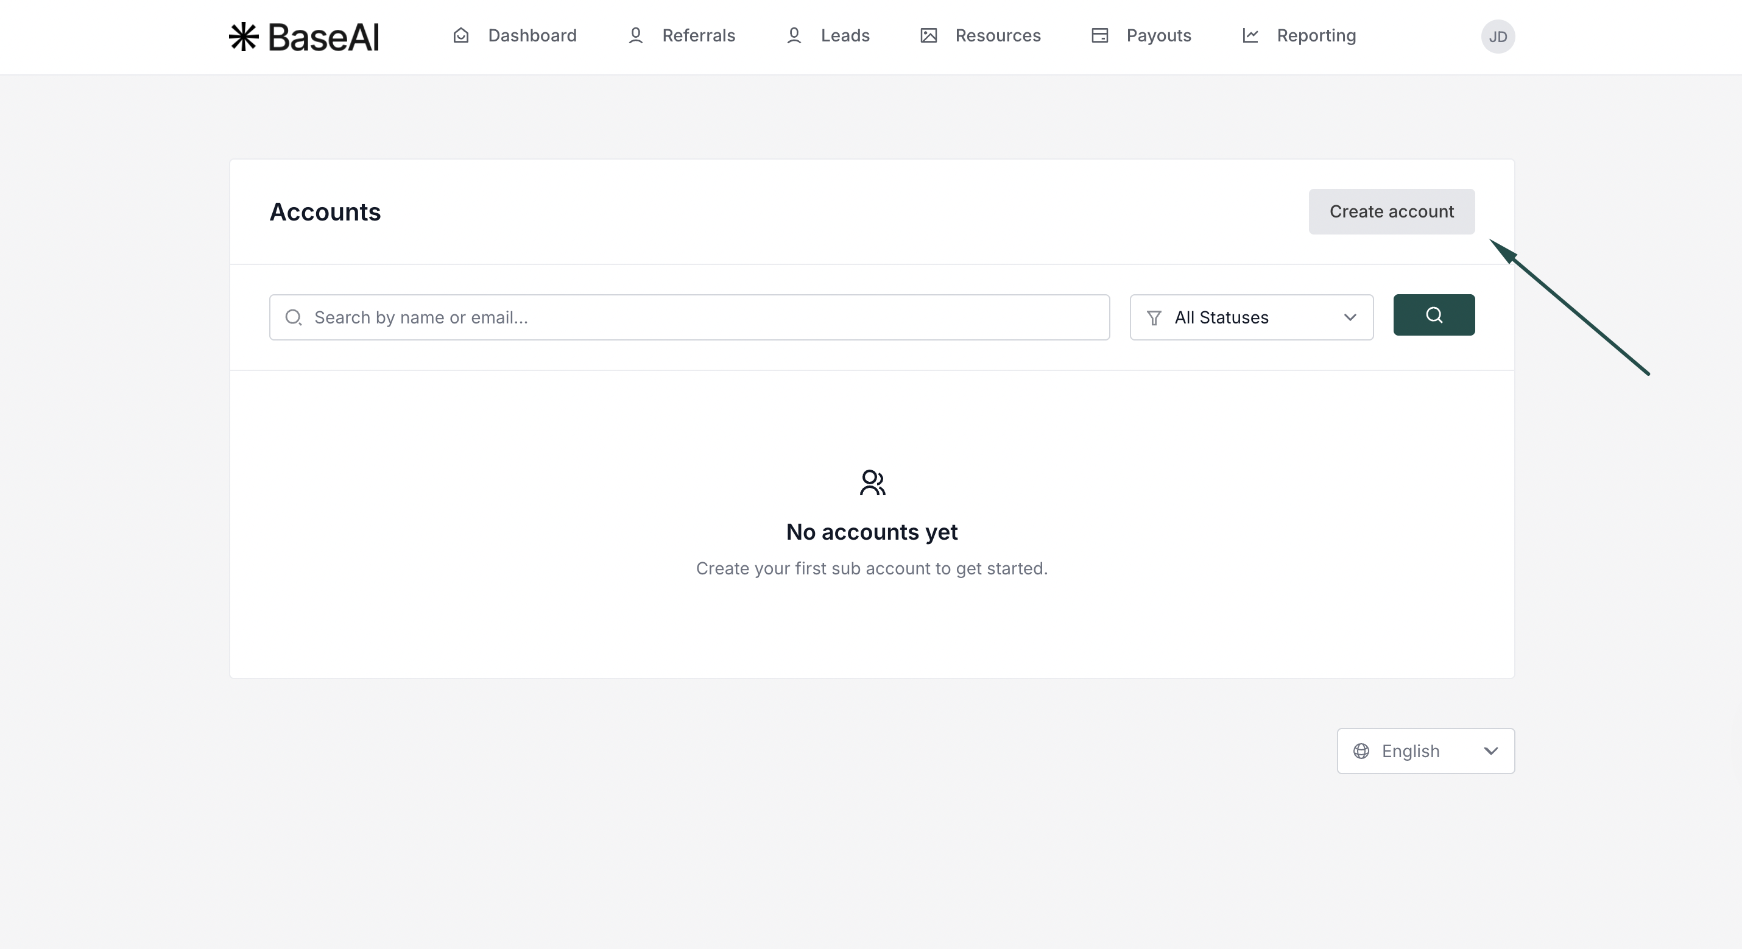Screen dimensions: 1742x949
Task: Click the Leads person icon
Action: click(794, 35)
